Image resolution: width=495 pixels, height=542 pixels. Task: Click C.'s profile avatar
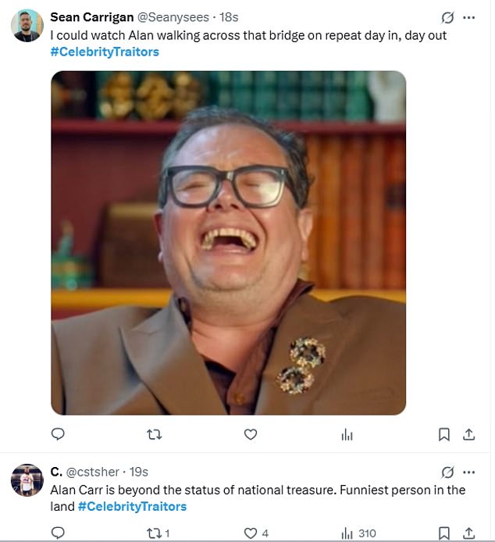pyautogui.click(x=27, y=480)
